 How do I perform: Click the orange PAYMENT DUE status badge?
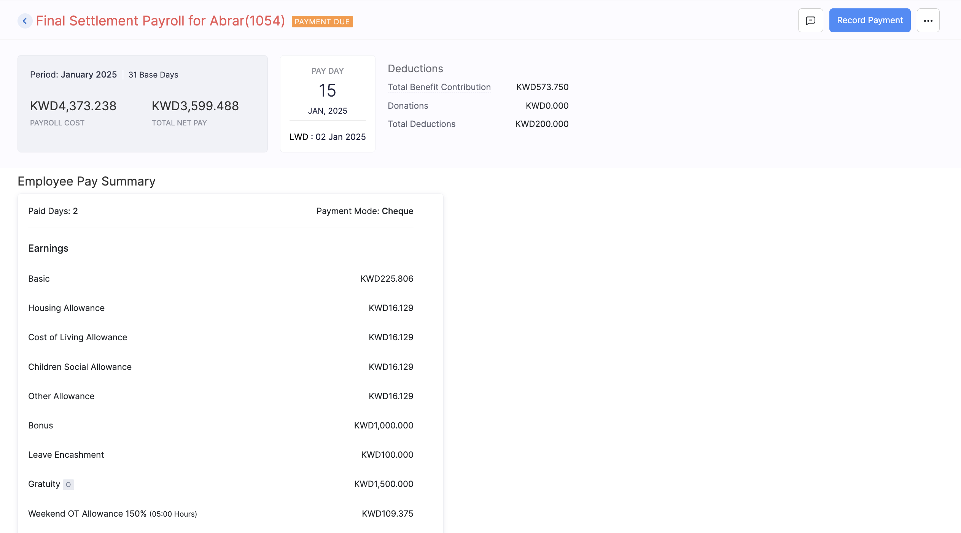coord(322,22)
